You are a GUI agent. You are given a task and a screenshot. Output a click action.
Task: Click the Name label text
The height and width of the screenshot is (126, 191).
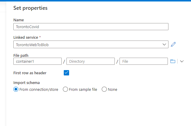pyautogui.click(x=19, y=20)
